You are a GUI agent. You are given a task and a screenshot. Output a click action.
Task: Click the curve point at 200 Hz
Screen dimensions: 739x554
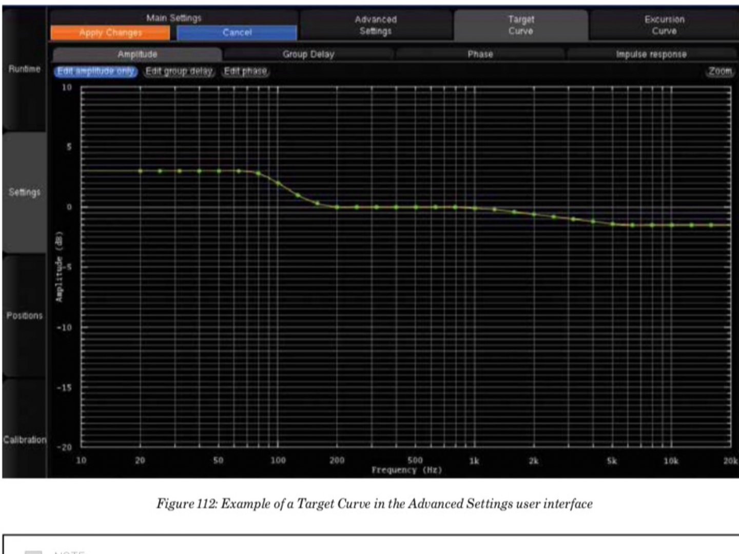point(337,207)
